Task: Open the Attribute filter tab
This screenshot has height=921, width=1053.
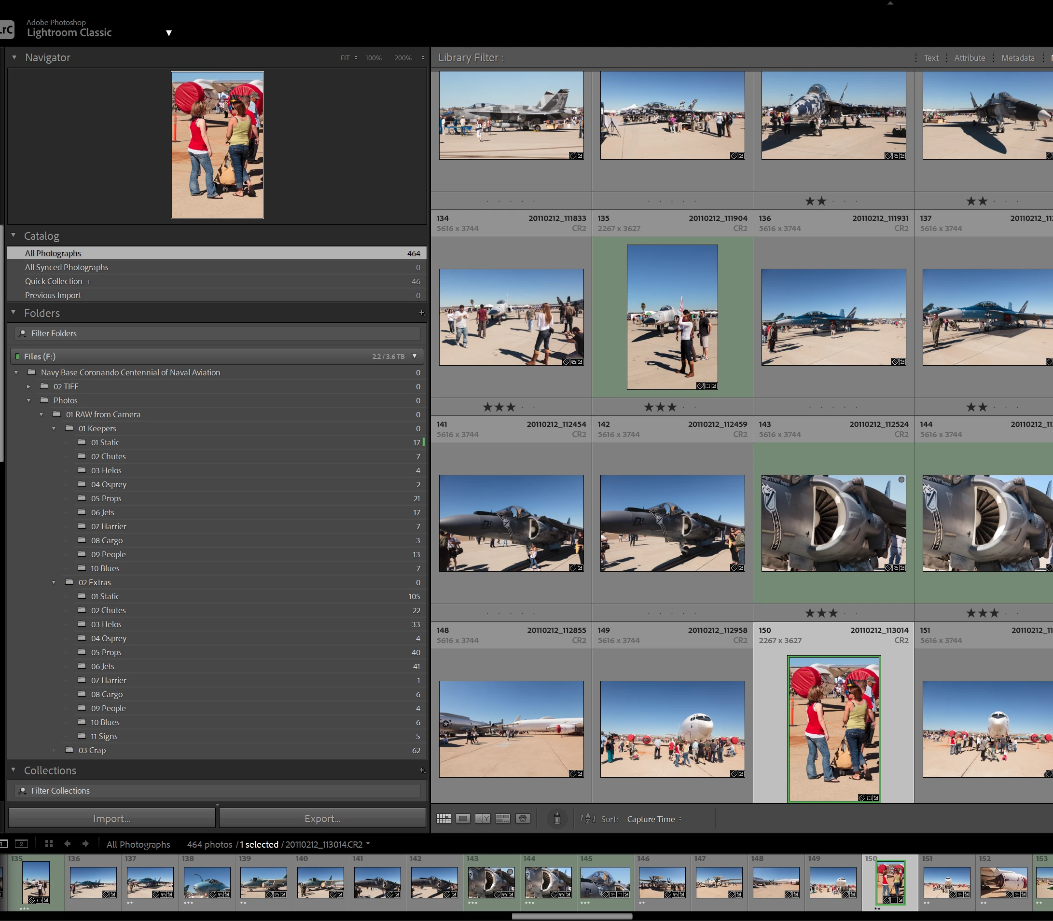Action: (969, 58)
